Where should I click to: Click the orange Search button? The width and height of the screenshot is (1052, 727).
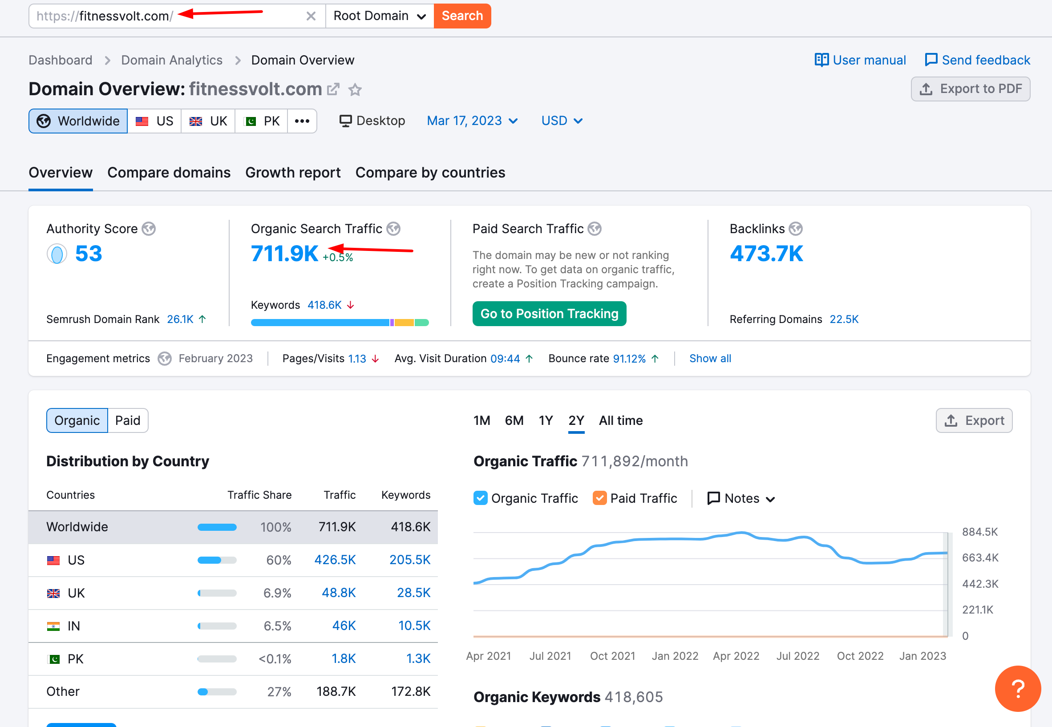(x=462, y=16)
